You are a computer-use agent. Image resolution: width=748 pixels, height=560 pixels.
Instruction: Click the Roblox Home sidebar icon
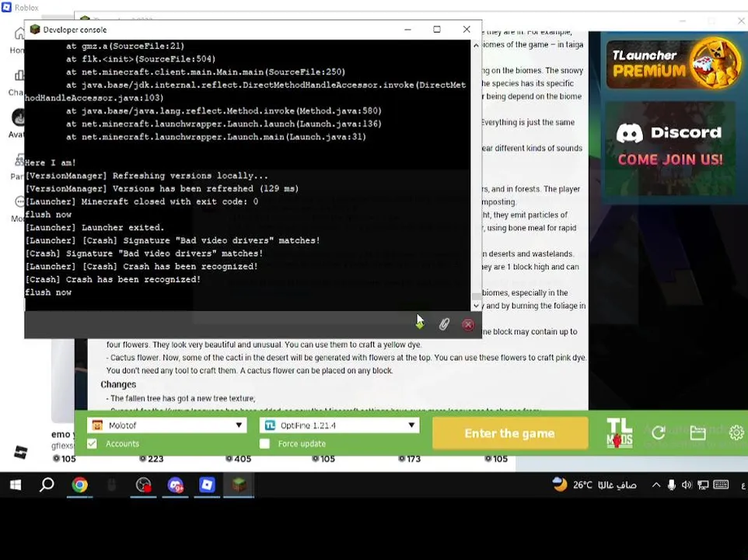click(x=19, y=34)
